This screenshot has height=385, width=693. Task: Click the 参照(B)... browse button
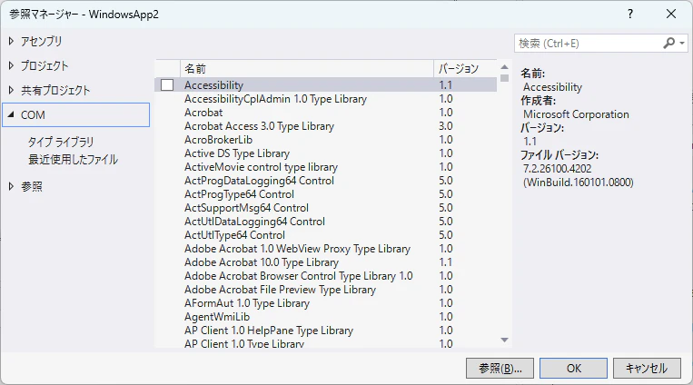pos(500,369)
